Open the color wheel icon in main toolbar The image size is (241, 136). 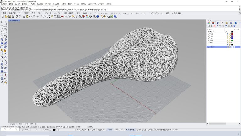(87, 16)
